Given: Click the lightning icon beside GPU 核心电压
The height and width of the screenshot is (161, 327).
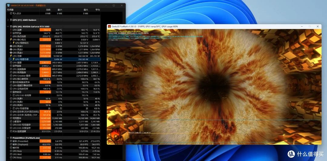Looking at the screenshot, I should pos(11,40).
